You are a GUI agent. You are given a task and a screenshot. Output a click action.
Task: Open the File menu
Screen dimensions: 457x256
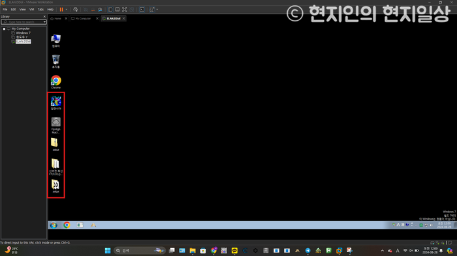5,10
